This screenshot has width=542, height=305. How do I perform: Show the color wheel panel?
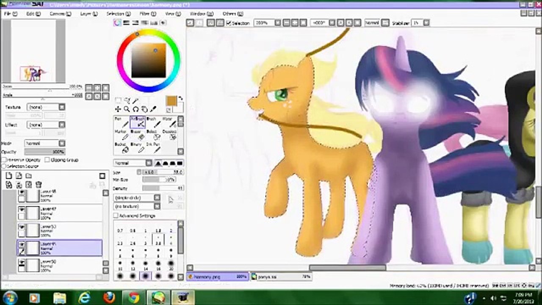point(117,23)
